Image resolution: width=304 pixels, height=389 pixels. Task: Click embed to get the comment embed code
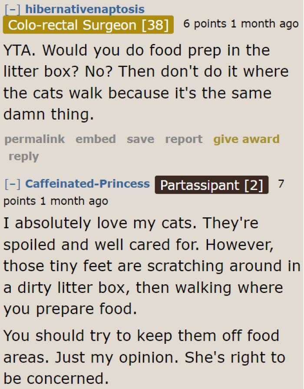point(96,139)
